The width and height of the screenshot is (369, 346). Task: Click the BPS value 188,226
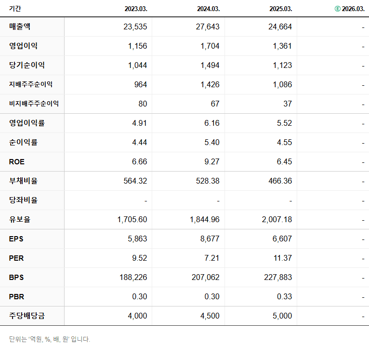133,278
